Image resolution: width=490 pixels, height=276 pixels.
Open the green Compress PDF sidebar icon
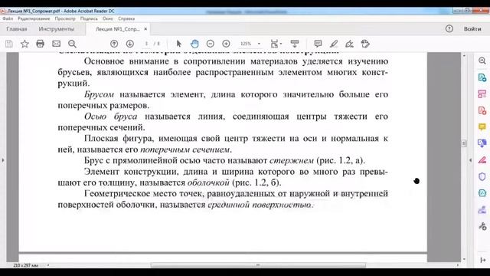click(482, 193)
